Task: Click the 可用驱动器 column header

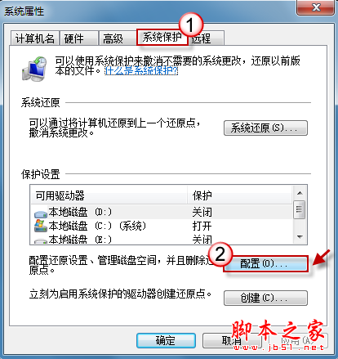Action: point(109,195)
